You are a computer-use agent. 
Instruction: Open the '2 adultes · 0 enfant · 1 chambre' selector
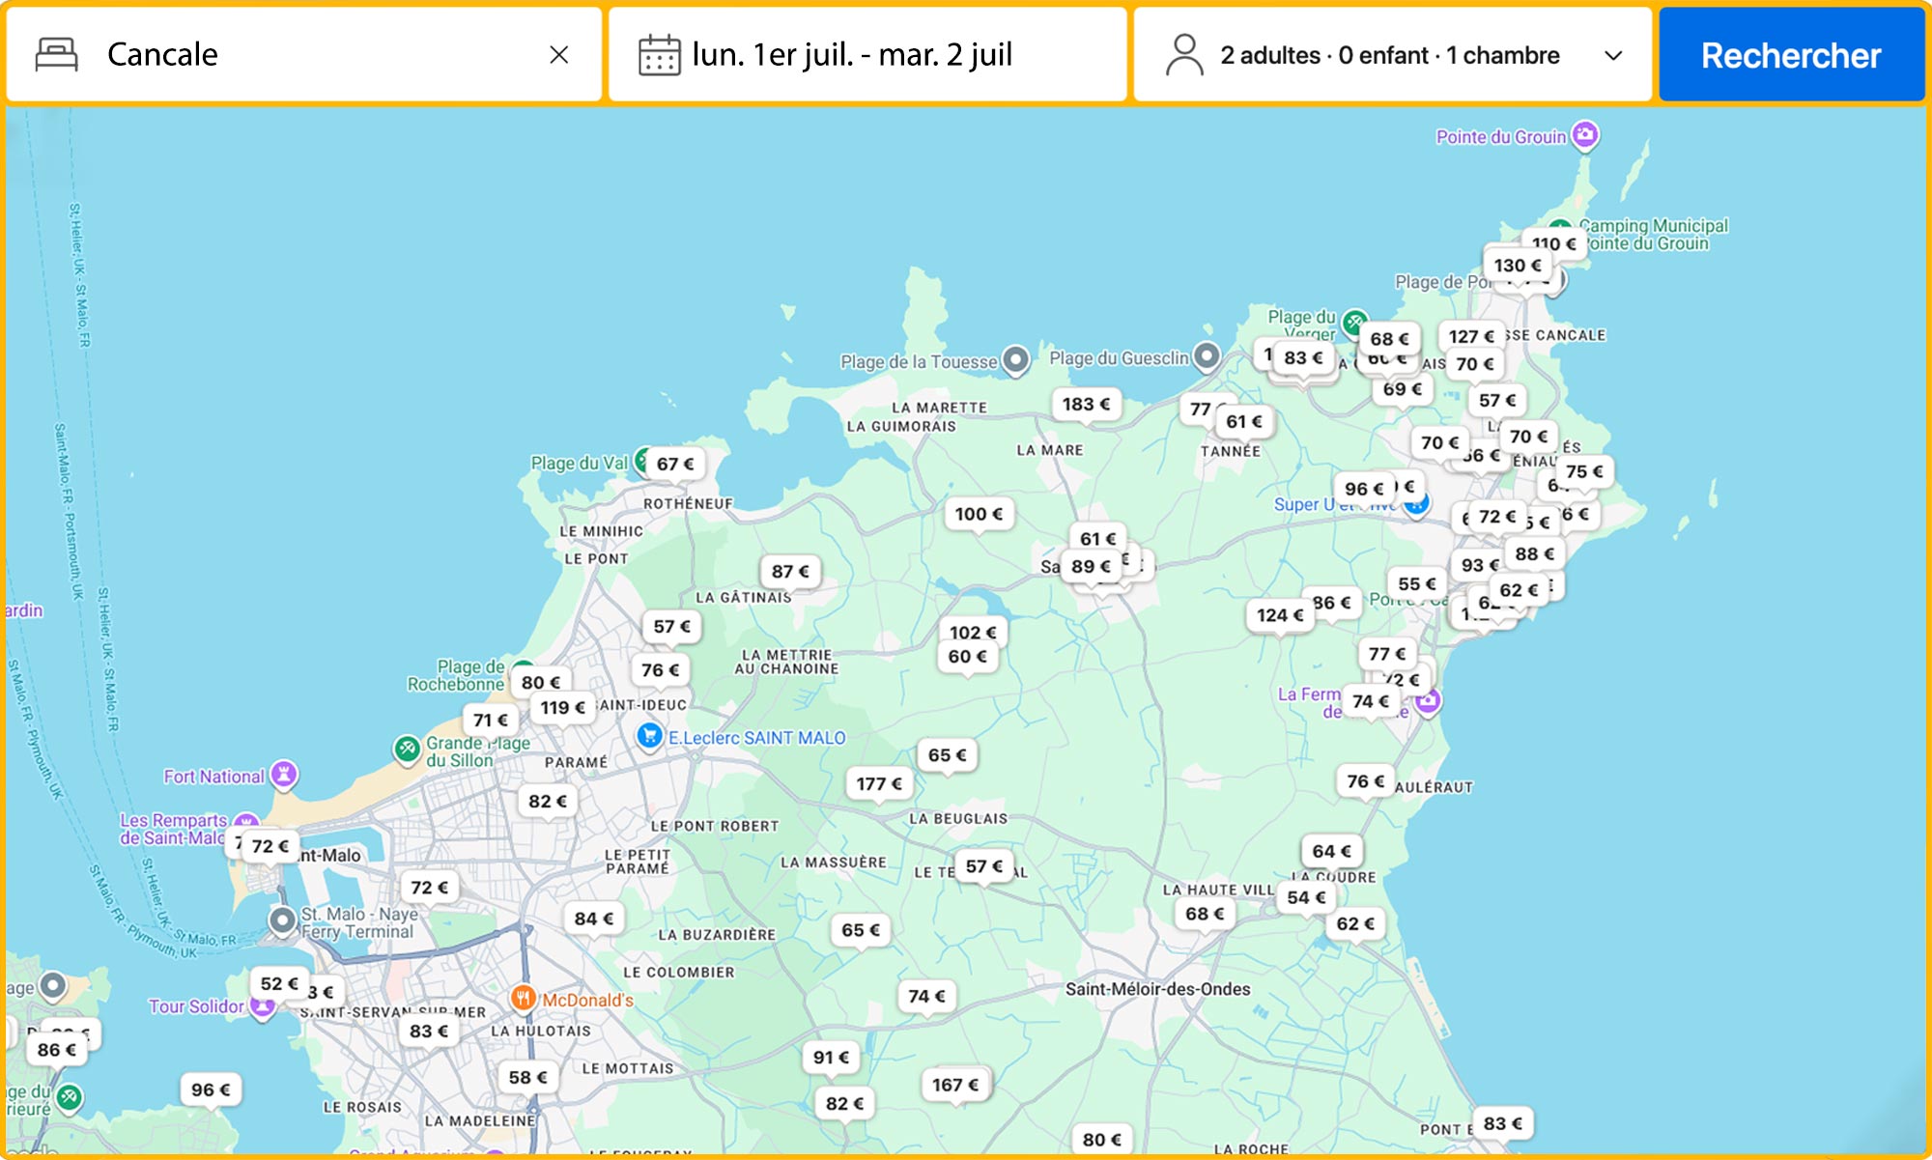tap(1388, 54)
